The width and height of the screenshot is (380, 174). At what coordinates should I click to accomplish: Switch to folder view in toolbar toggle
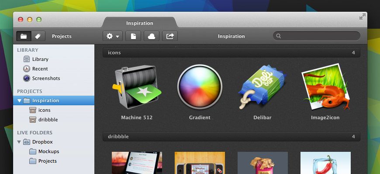click(x=24, y=36)
